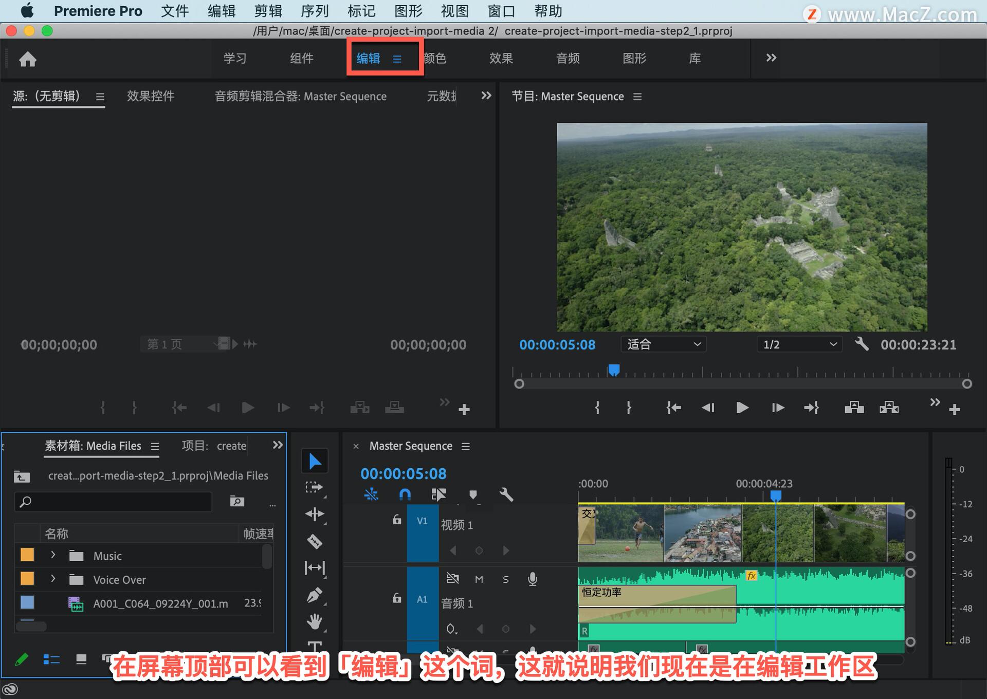The image size is (987, 699).
Task: Go to Out point in Program monitor
Action: pos(812,408)
